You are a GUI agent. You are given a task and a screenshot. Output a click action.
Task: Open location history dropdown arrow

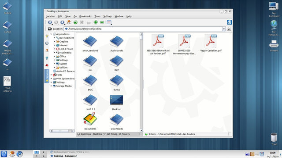click(x=224, y=29)
